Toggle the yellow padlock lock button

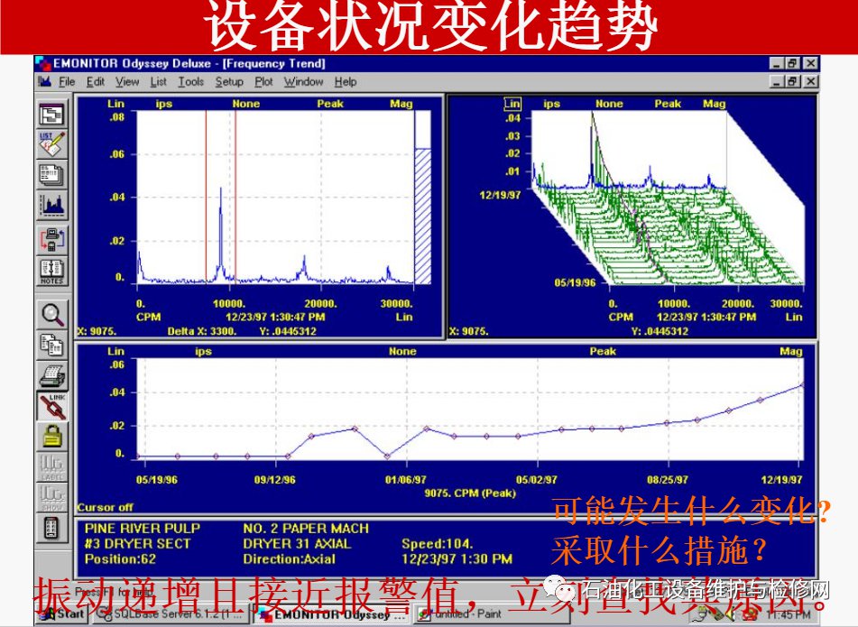tap(52, 437)
